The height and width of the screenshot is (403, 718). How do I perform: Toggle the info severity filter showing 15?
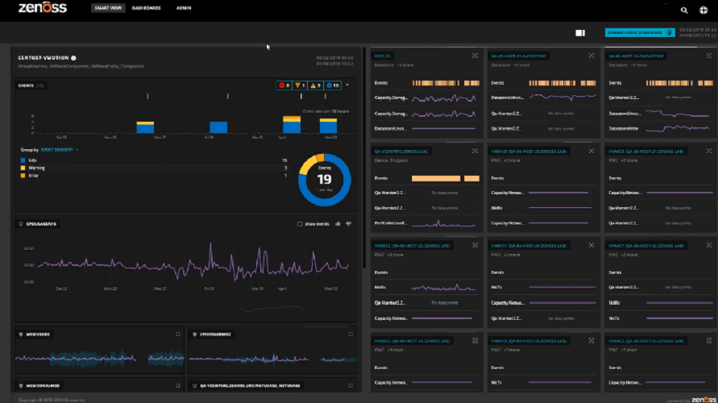point(332,85)
